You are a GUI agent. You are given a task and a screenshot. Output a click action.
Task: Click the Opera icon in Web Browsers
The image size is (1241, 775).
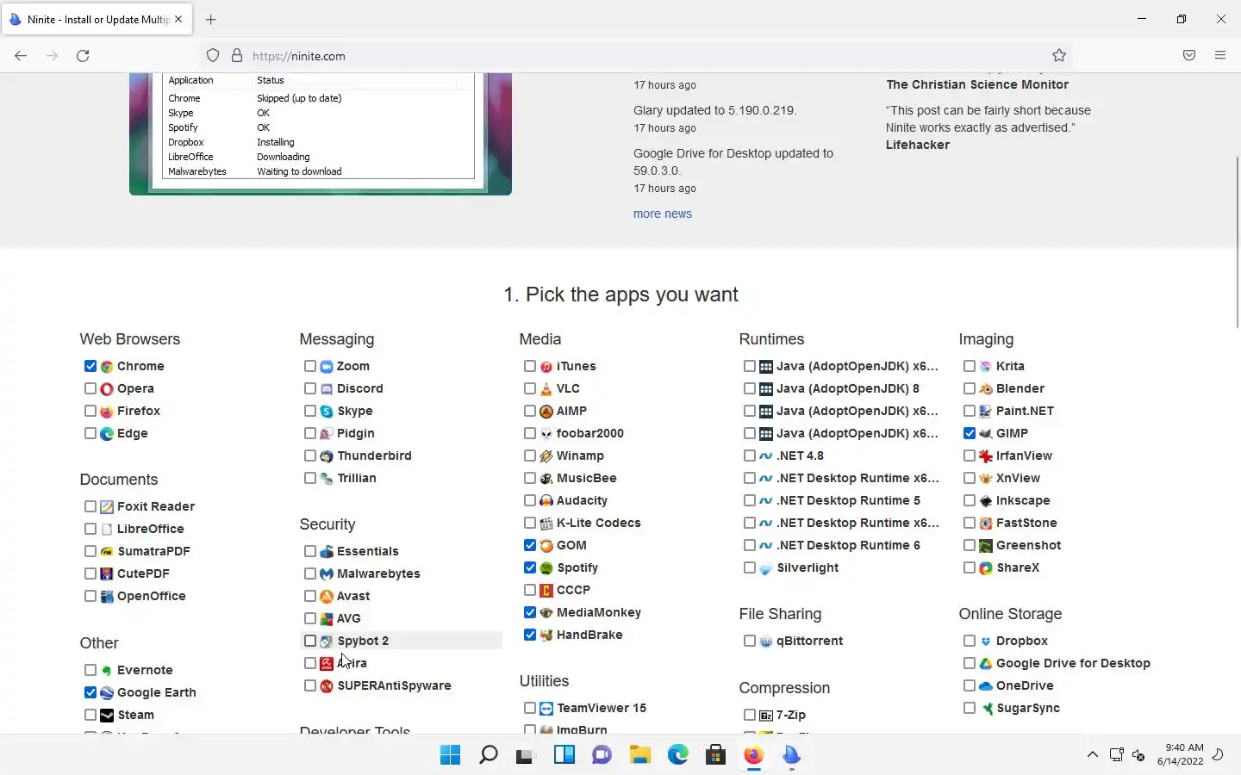107,388
